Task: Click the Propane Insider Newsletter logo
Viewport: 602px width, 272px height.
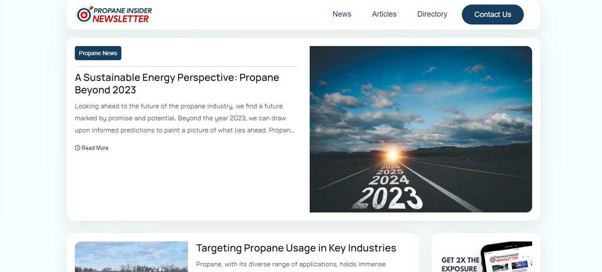Action: click(114, 15)
